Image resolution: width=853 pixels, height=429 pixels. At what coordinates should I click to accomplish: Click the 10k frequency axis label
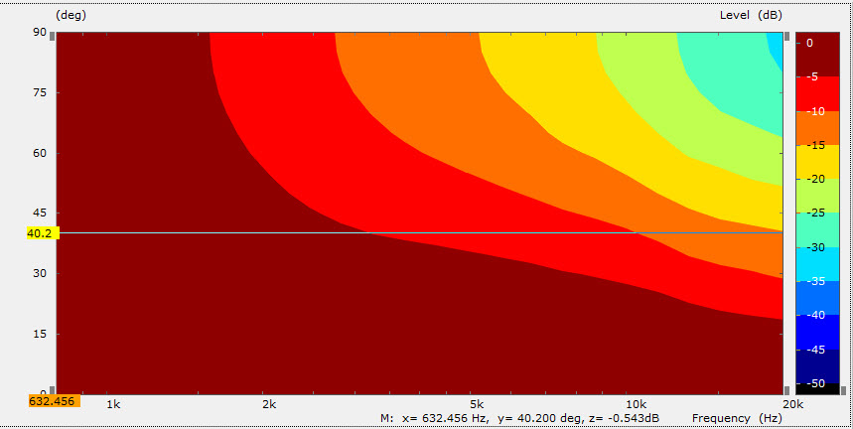coord(636,404)
